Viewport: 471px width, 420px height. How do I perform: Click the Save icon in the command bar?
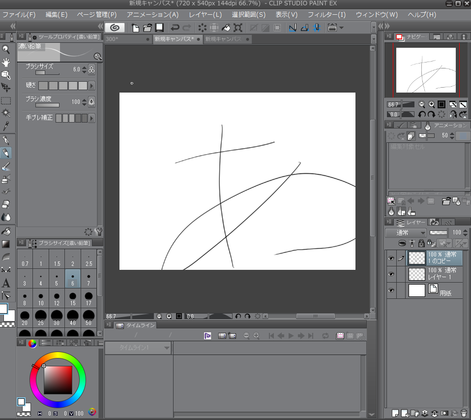tap(159, 28)
